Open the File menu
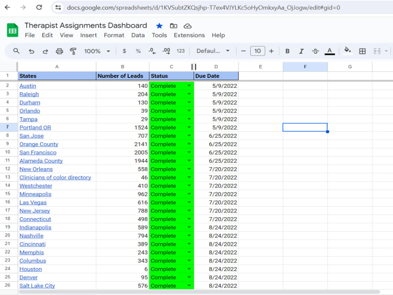Screen dimensions: 393x295 (x=30, y=35)
